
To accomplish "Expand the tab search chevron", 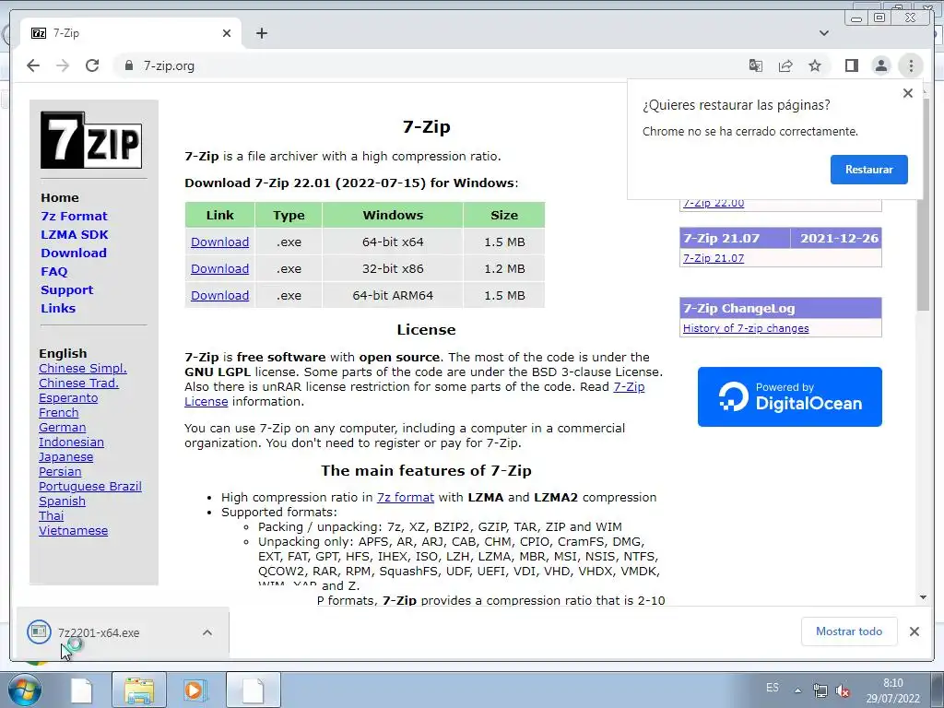I will (824, 33).
